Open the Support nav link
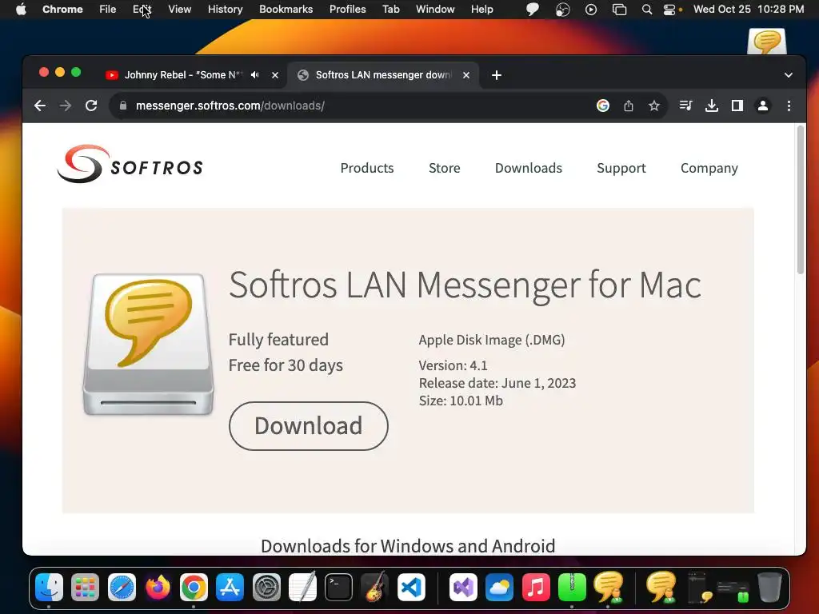Viewport: 819px width, 614px height. 621,168
